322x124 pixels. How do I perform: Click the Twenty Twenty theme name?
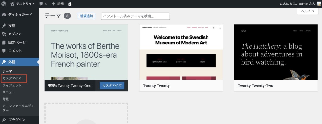tap(156, 86)
